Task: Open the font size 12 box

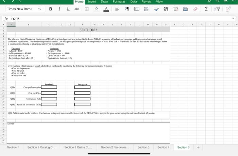Action: [40, 9]
